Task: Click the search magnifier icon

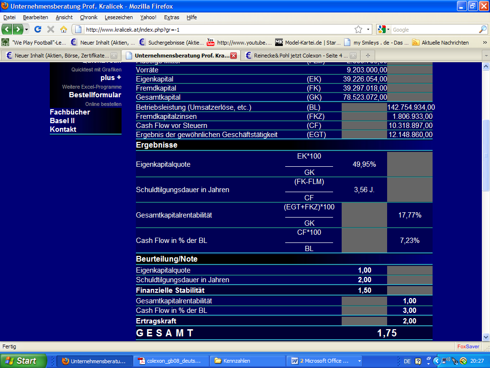Action: tap(483, 29)
